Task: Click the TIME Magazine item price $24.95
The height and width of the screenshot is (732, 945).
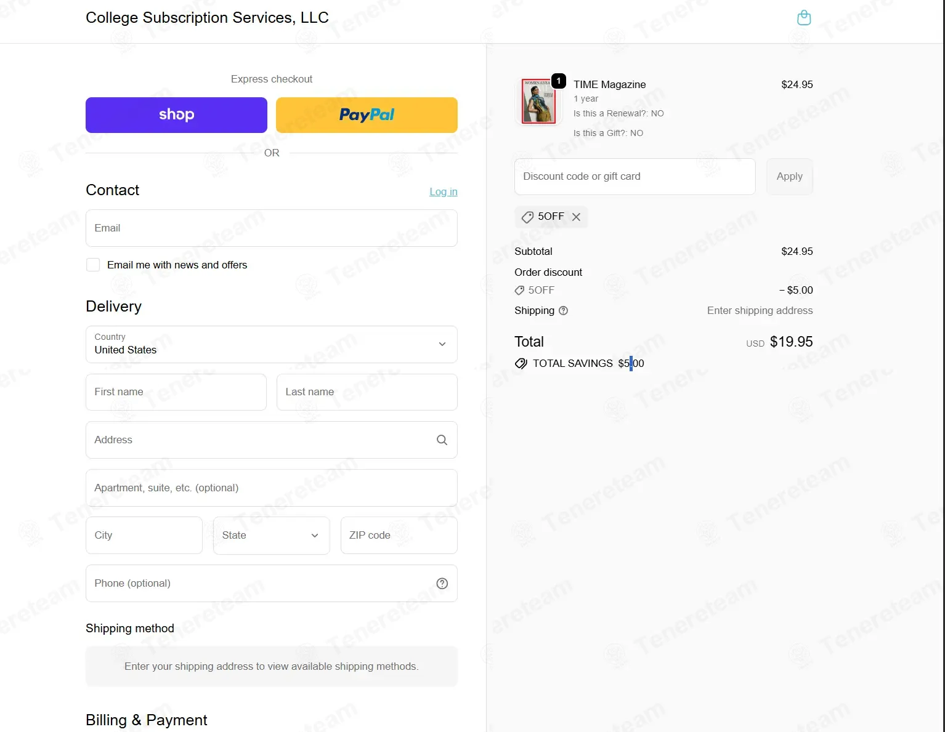Action: 797,84
